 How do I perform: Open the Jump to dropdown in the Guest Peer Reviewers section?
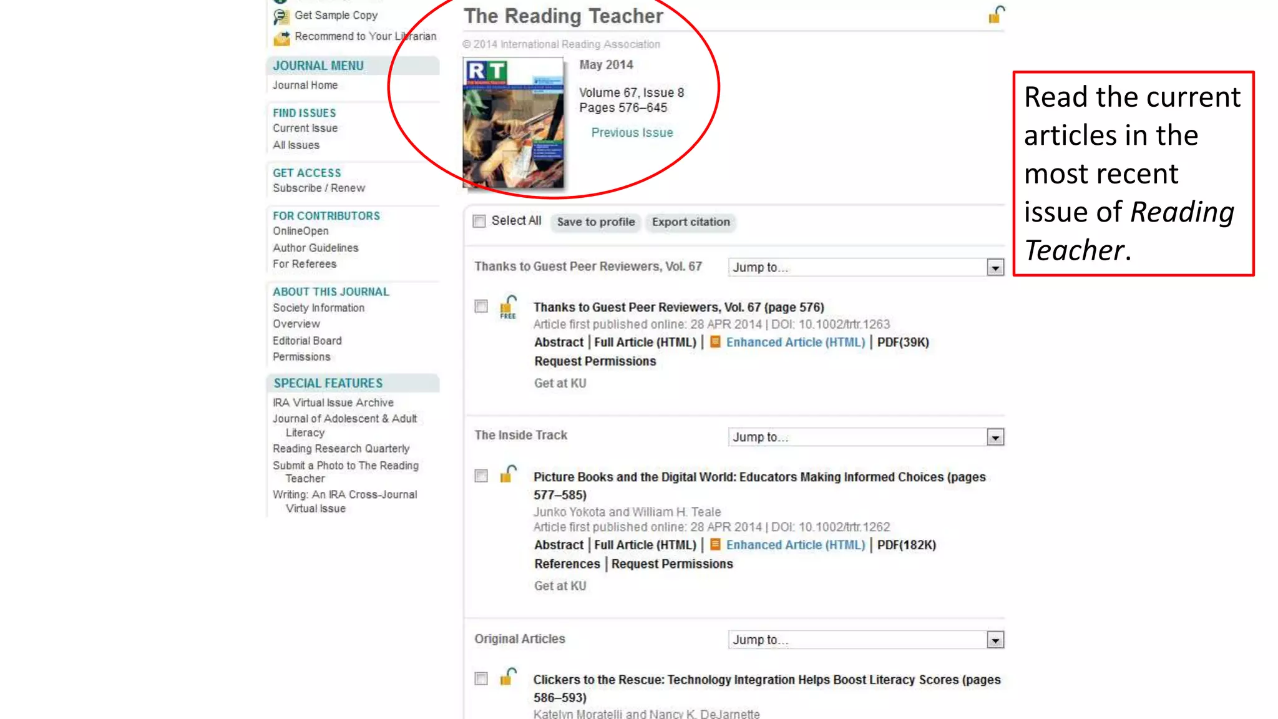[x=995, y=268]
